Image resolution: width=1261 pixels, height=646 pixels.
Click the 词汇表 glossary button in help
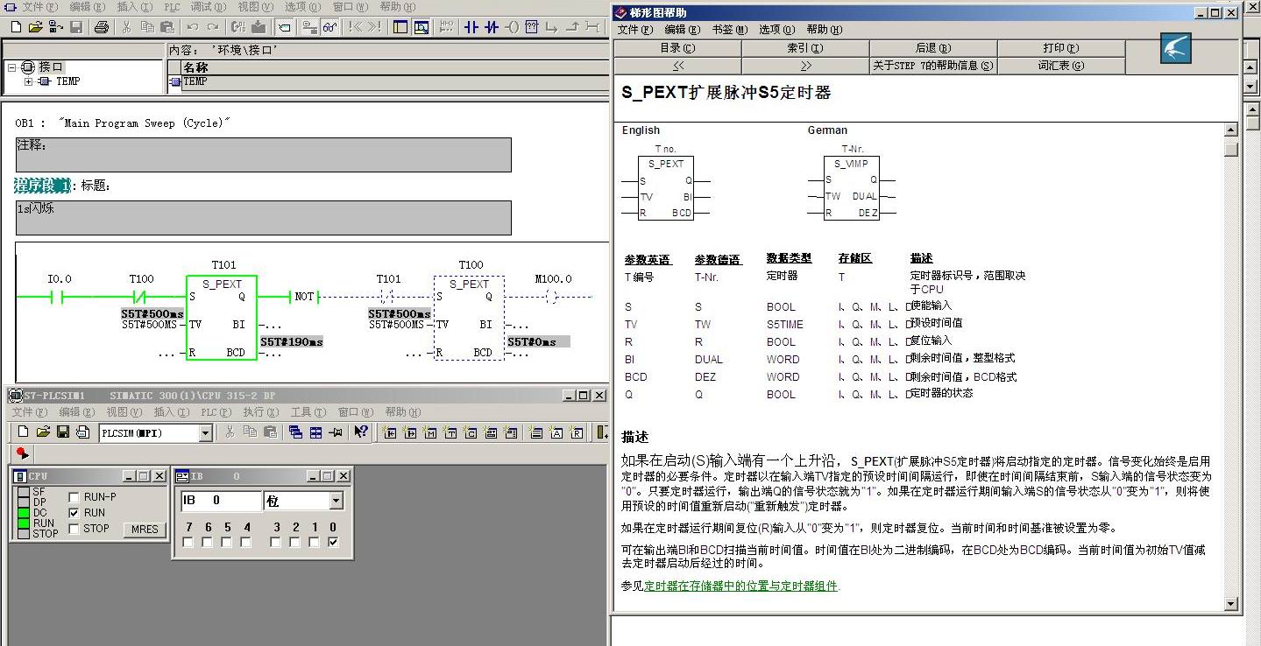[1061, 66]
